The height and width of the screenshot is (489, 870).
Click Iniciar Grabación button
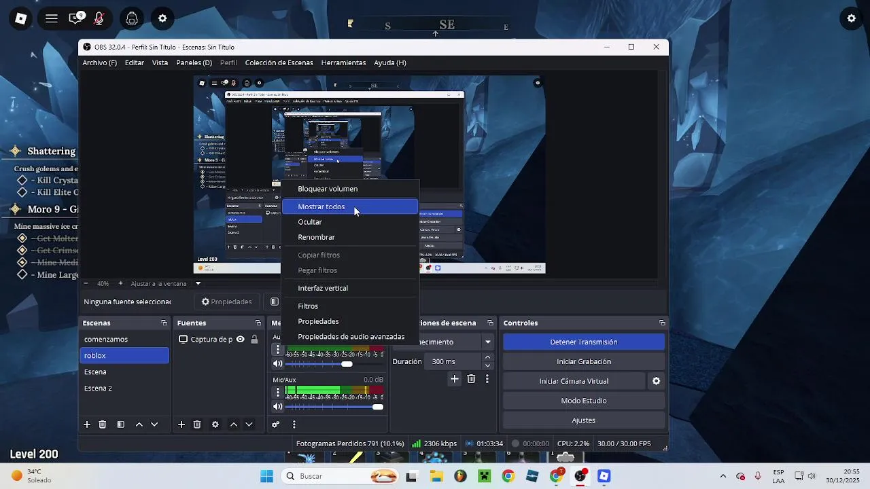(x=584, y=361)
